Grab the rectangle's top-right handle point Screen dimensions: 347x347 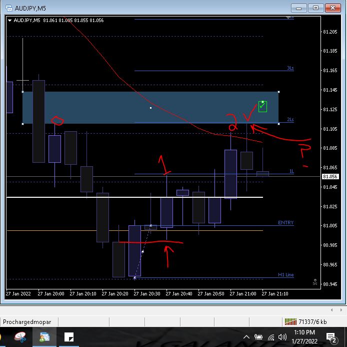278,92
